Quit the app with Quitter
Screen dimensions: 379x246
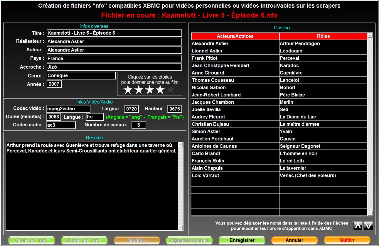coord(347,240)
